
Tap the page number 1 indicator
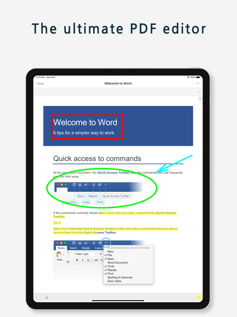[200, 99]
